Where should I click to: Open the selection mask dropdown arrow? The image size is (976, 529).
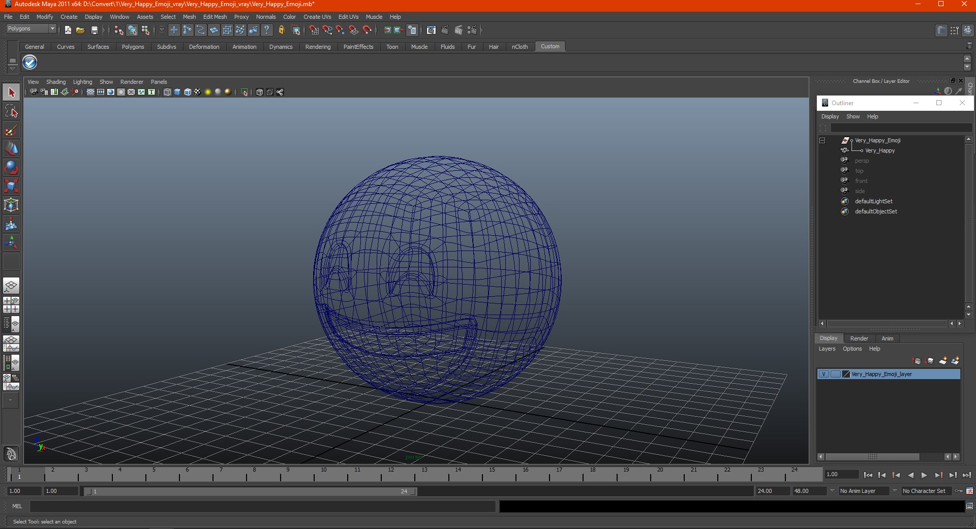coord(162,30)
